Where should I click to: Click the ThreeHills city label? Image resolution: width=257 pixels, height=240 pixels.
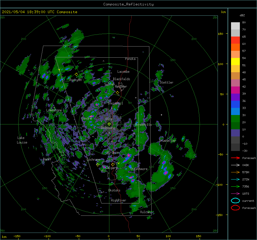coord(143,125)
